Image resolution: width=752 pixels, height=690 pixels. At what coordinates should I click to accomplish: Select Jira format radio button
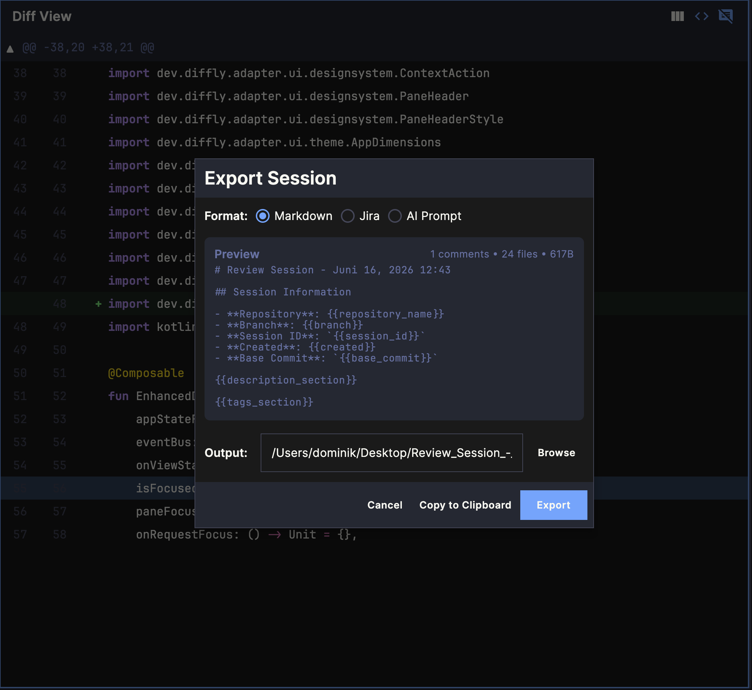348,216
